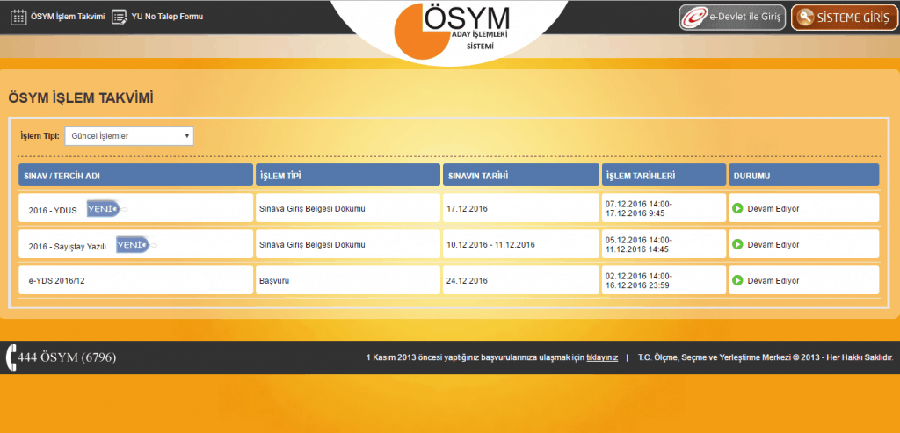Screen dimensions: 900x433
Task: Click the phone icon in the footer
Action: (x=11, y=357)
